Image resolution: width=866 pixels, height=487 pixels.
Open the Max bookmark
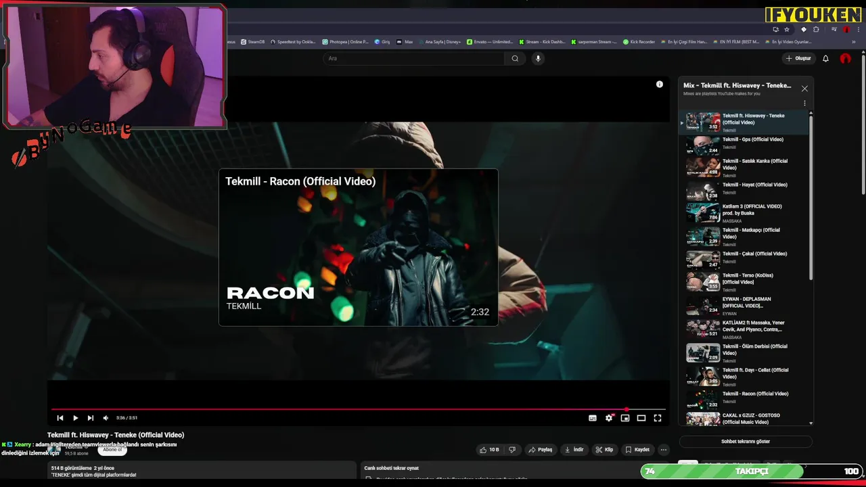pos(405,42)
